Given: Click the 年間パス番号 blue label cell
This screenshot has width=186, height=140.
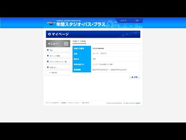Looking at the screenshot, I should click(x=82, y=49).
